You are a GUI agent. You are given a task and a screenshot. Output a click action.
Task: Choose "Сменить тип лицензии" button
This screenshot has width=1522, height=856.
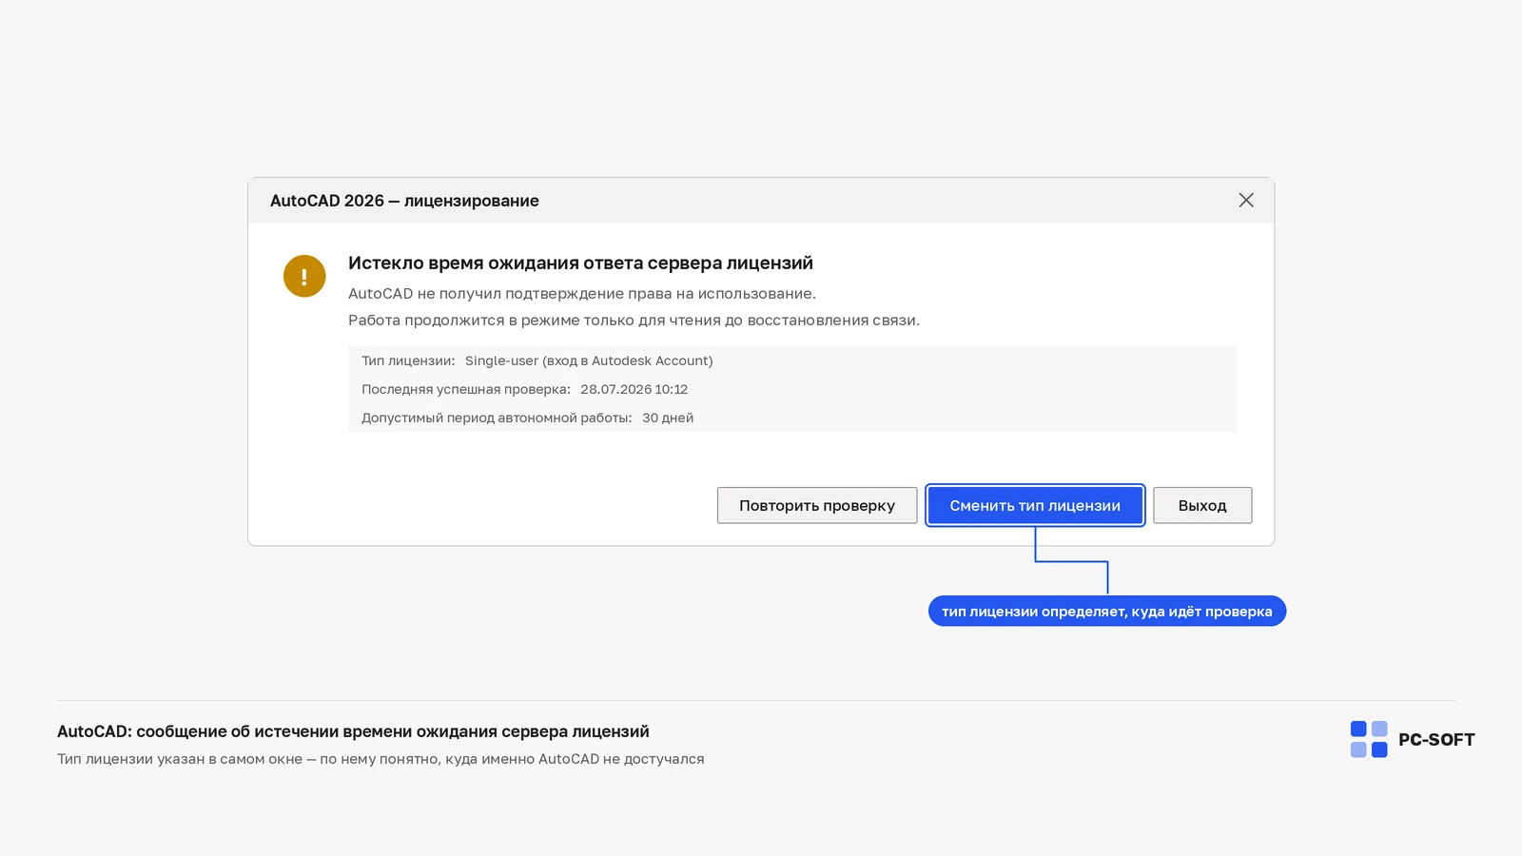pos(1035,505)
